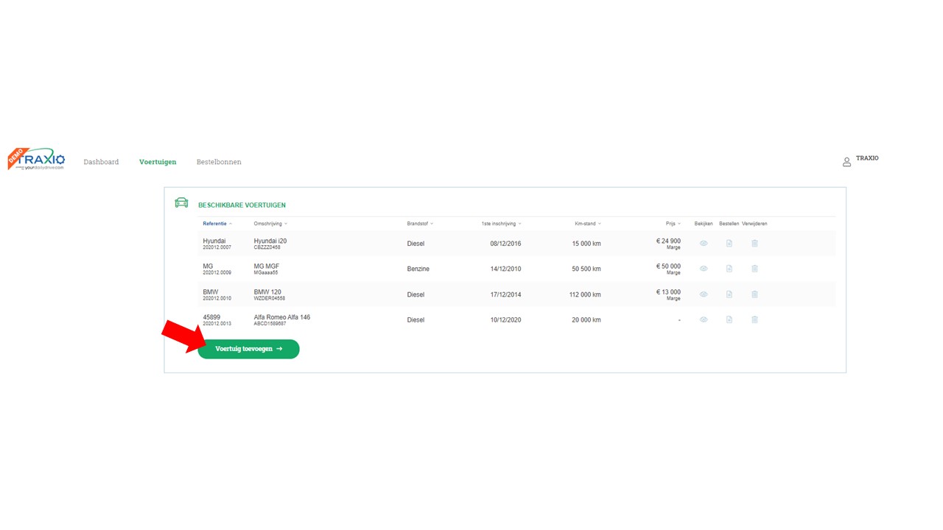Select the Voertuigen navigation tab
The width and height of the screenshot is (943, 530).
click(158, 162)
